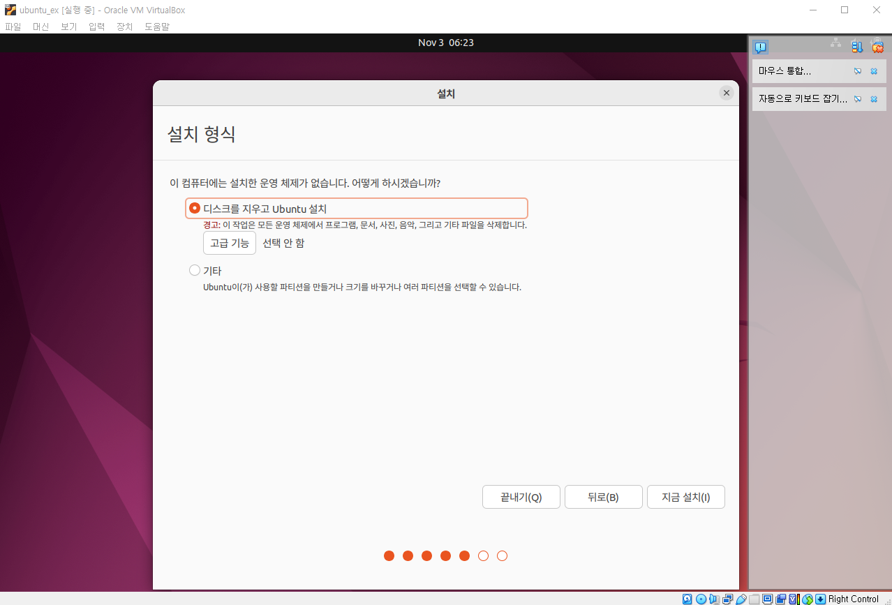Click the notification sort order icon
Screen dimensions: 892x605
click(857, 47)
